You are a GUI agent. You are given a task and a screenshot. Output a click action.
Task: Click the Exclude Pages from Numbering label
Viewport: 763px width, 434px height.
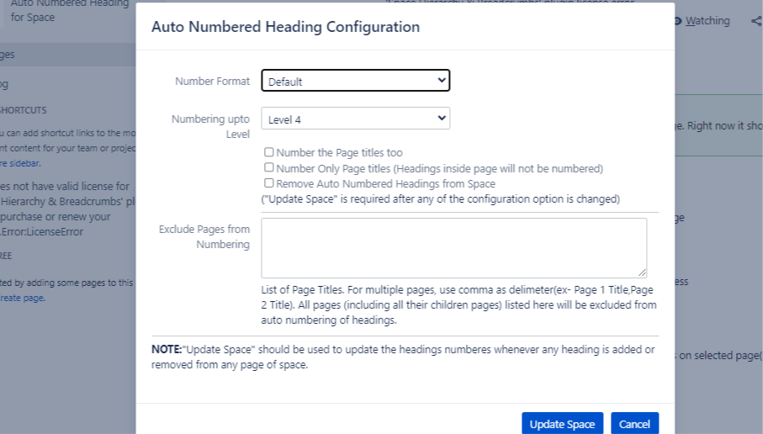point(204,236)
